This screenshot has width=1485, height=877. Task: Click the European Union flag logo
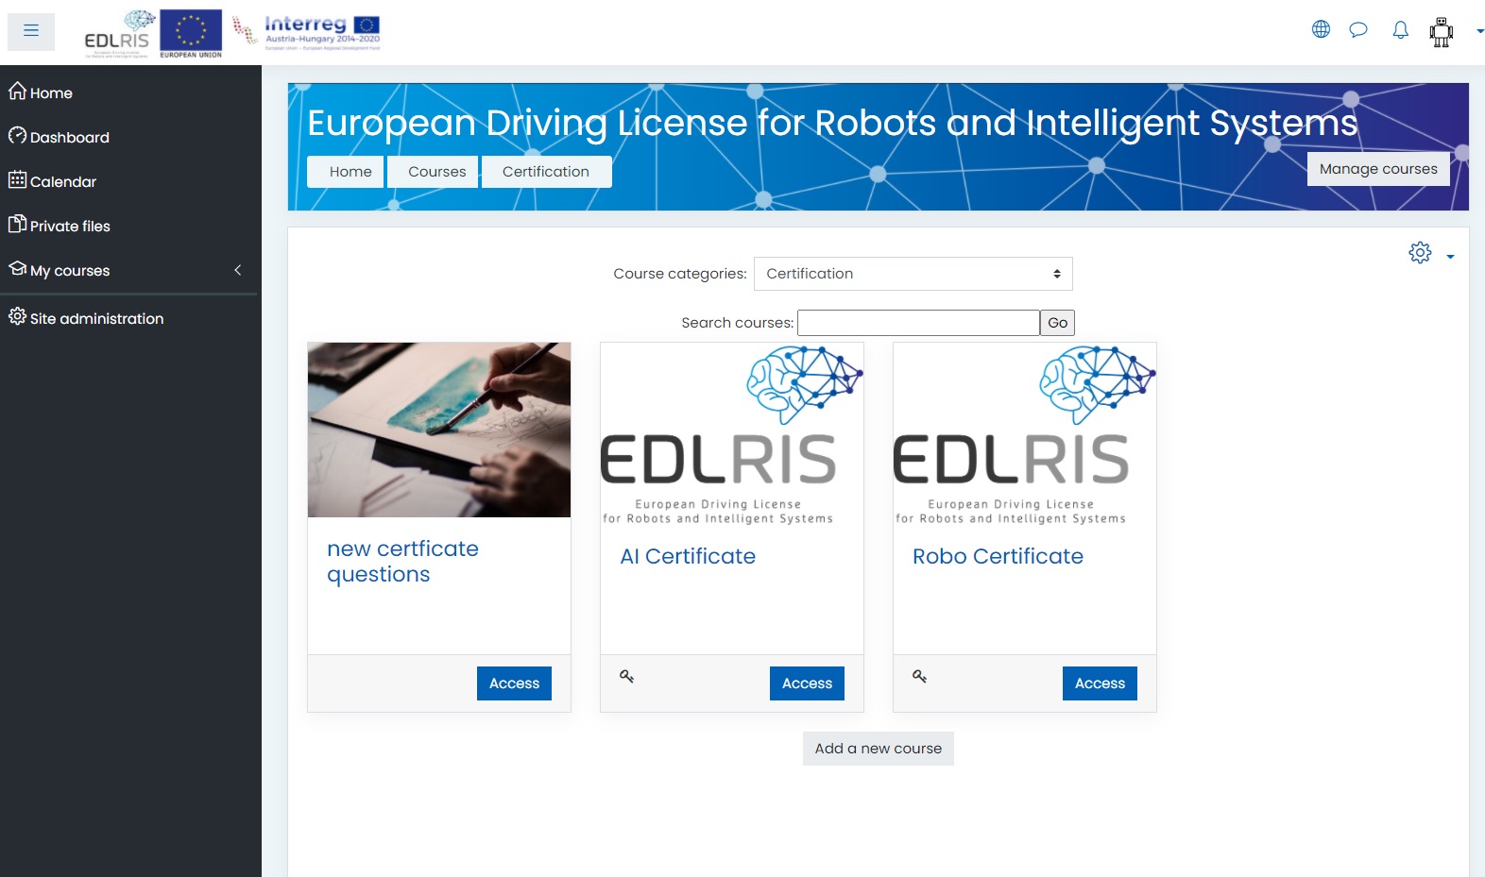(x=191, y=34)
